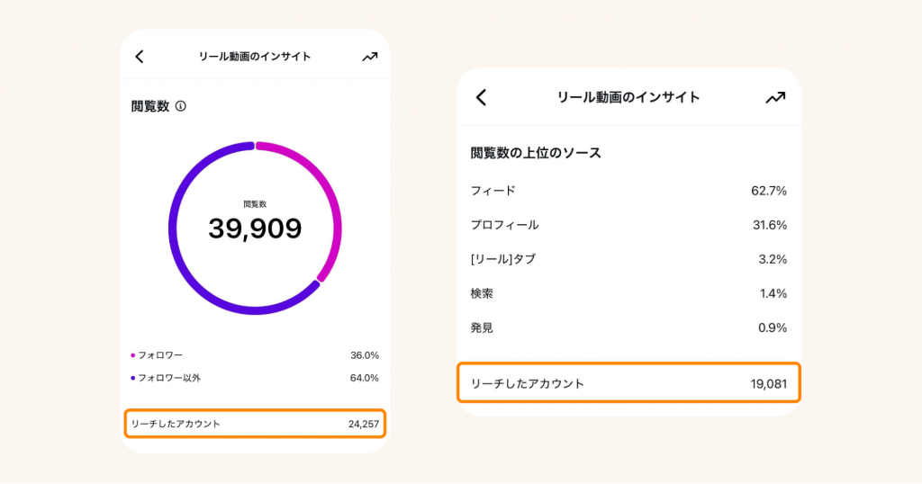The image size is (922, 484).
Task: Tap the back arrow in left insights panel
Action: (140, 57)
